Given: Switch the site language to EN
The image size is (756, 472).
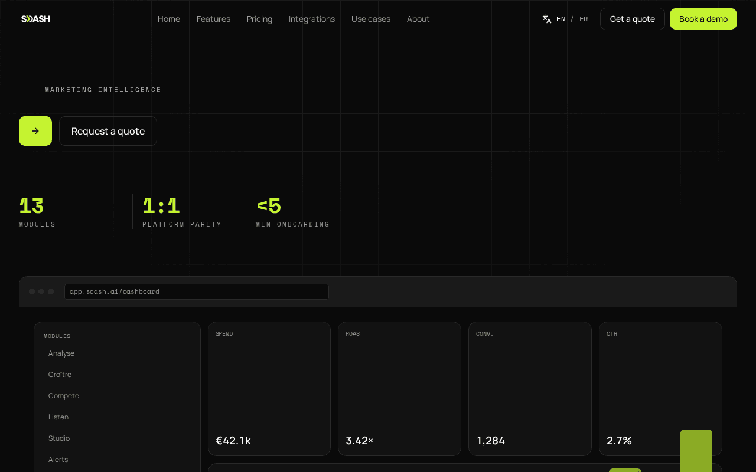Looking at the screenshot, I should point(561,19).
